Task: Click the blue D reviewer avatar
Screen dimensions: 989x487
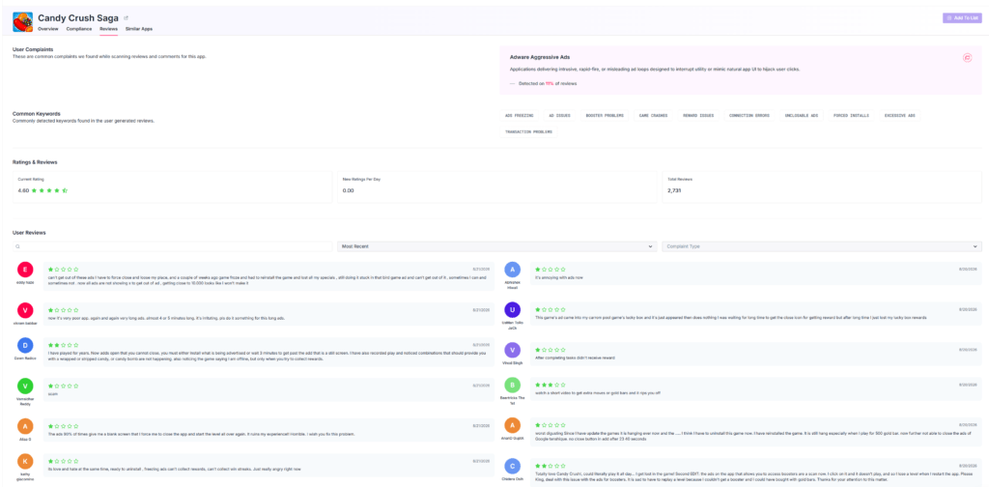Action: (25, 346)
